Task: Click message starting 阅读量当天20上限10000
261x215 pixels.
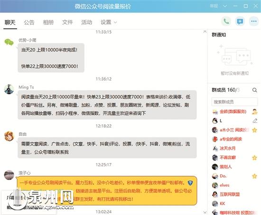Action: pos(107,105)
